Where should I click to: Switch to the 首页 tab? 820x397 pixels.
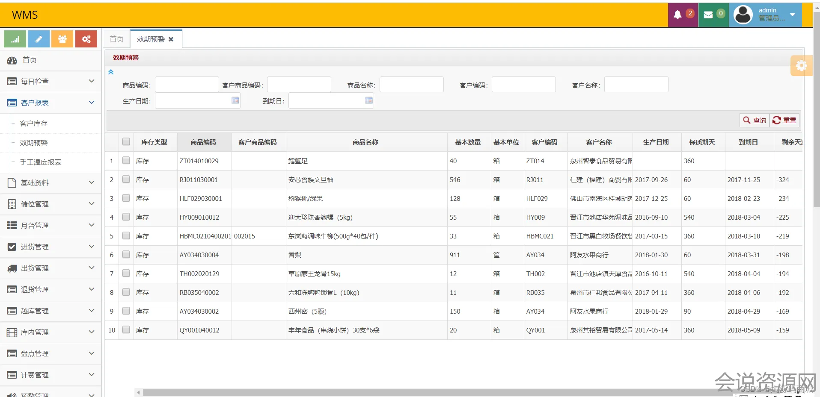click(116, 39)
